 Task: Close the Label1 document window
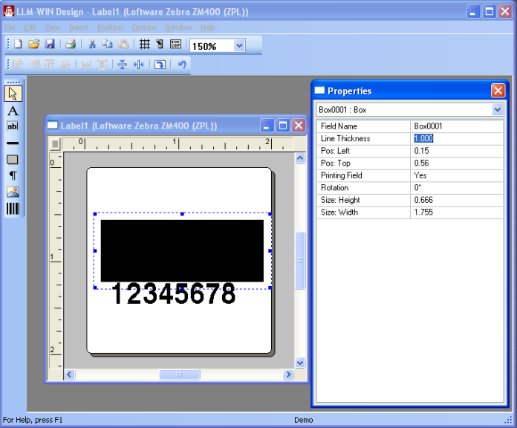pyautogui.click(x=299, y=126)
